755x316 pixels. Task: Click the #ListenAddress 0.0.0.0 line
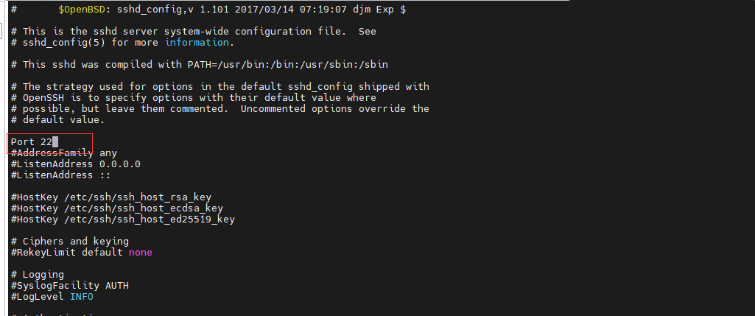click(x=75, y=164)
